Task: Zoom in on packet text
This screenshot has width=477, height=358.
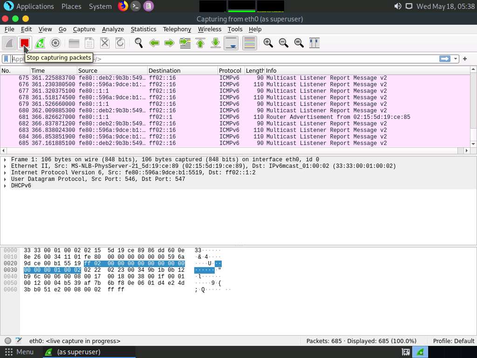Action: [268, 43]
